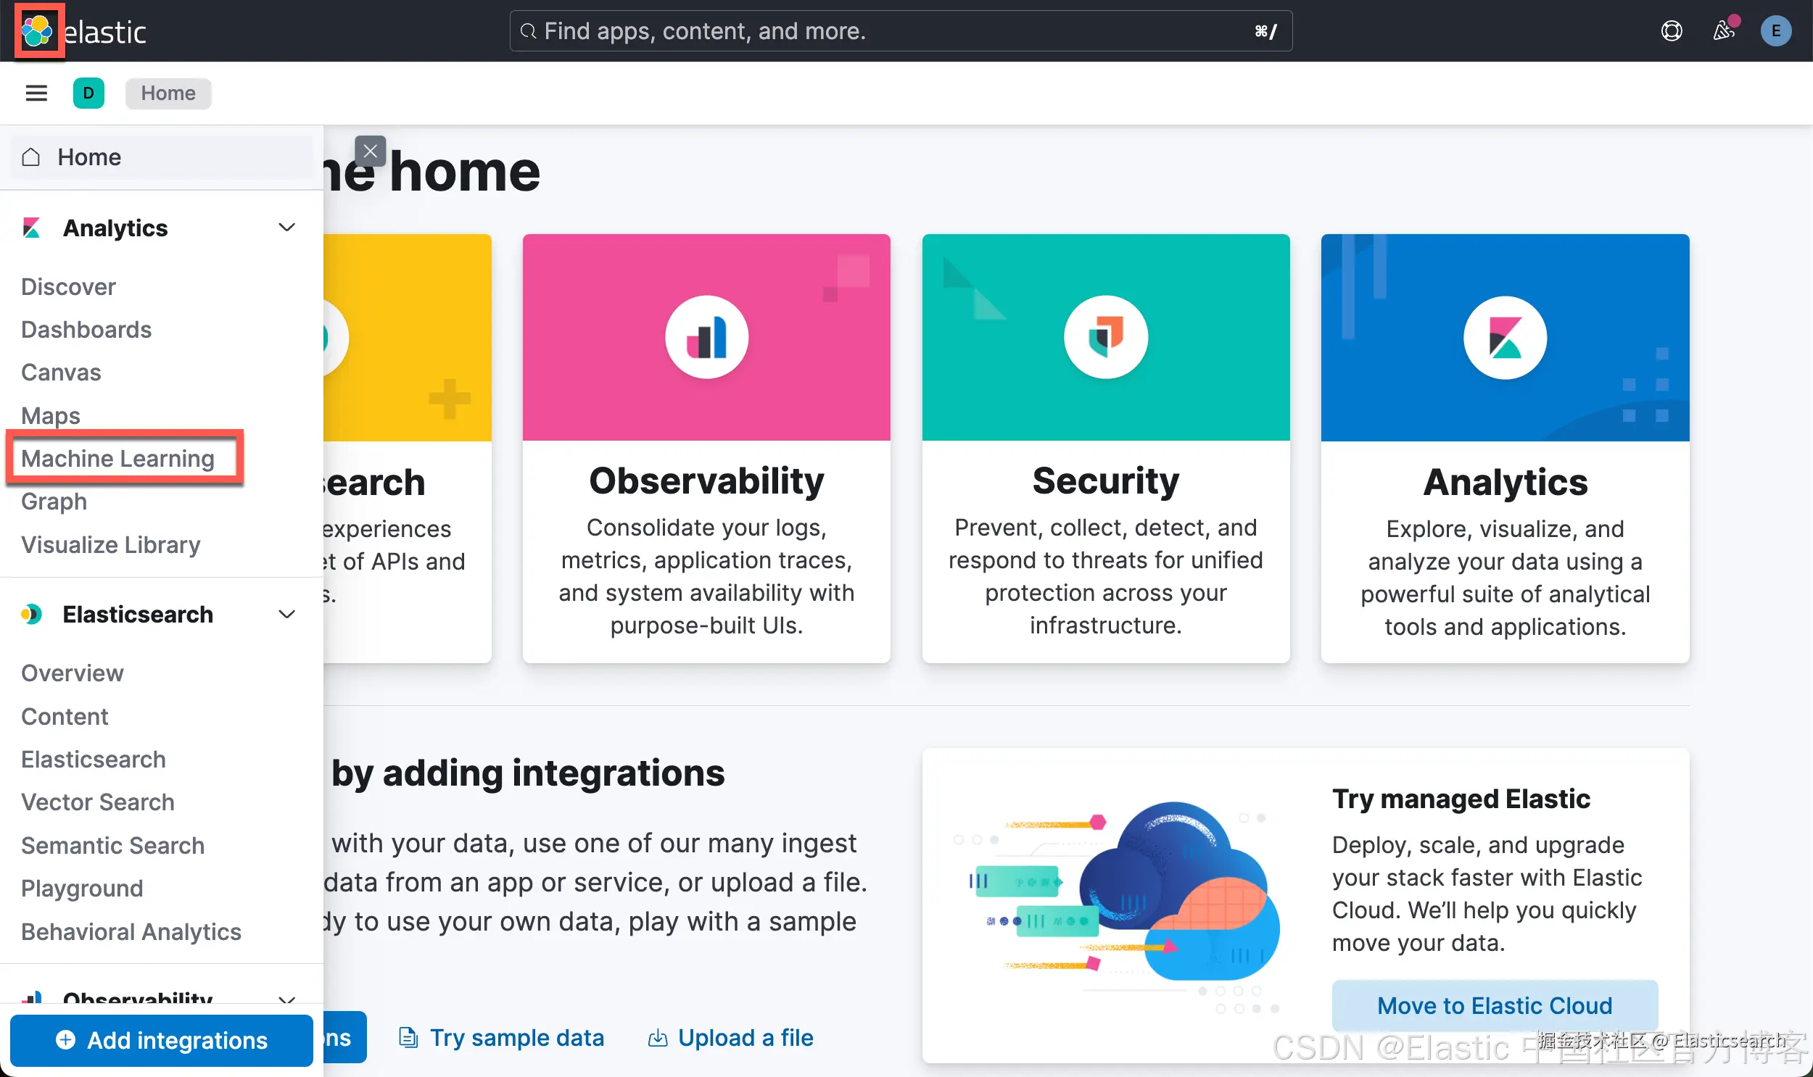The width and height of the screenshot is (1813, 1077).
Task: Click the Security shield icon
Action: click(1105, 337)
